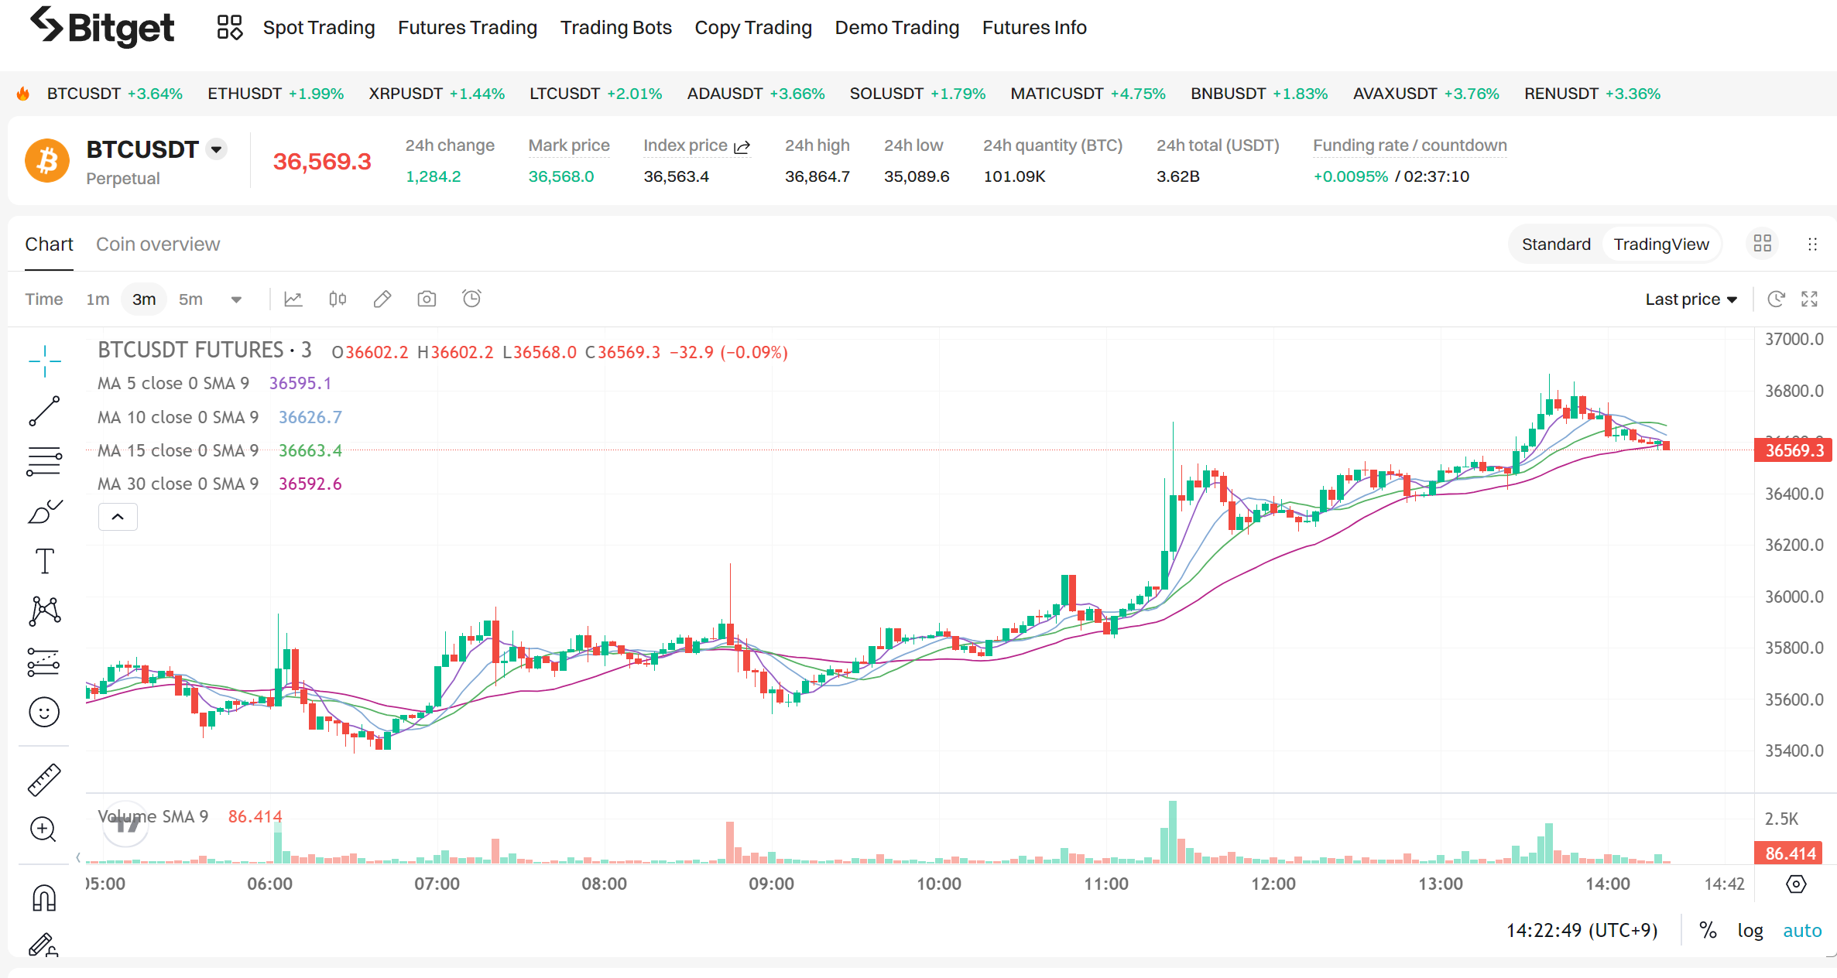Select MATICUSDT in the ticker bar
This screenshot has height=978, width=1837.
pyautogui.click(x=1088, y=94)
